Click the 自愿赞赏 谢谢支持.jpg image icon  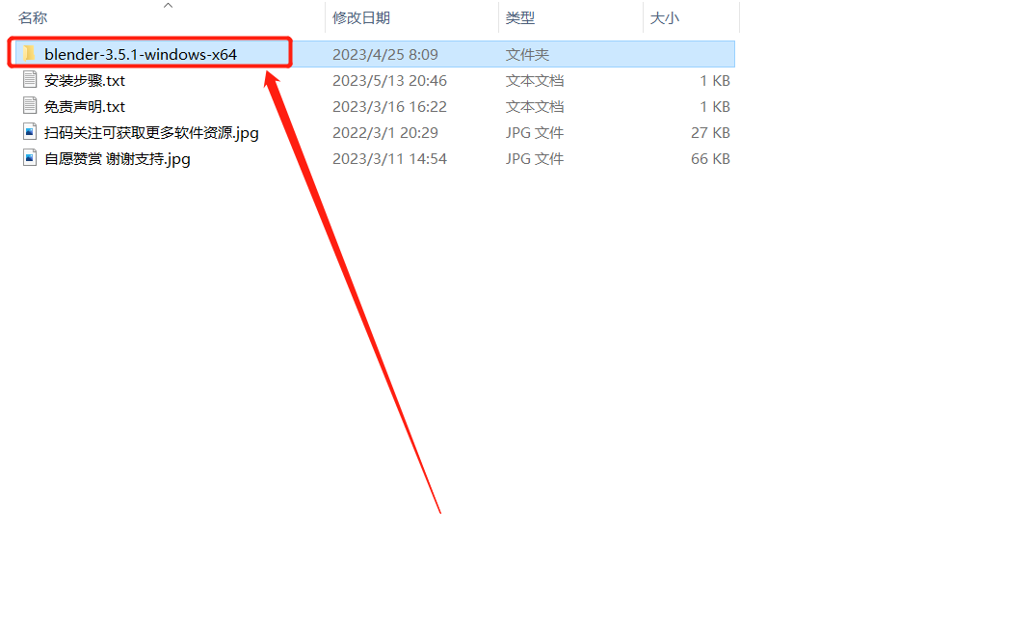click(x=29, y=158)
